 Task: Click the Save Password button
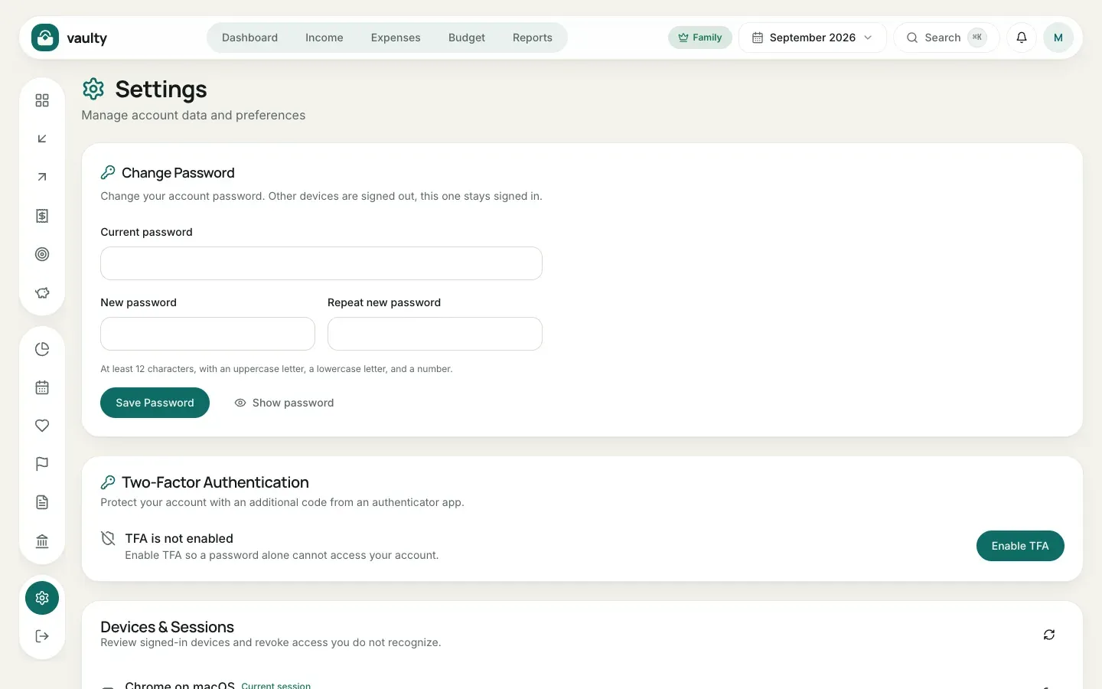(155, 403)
